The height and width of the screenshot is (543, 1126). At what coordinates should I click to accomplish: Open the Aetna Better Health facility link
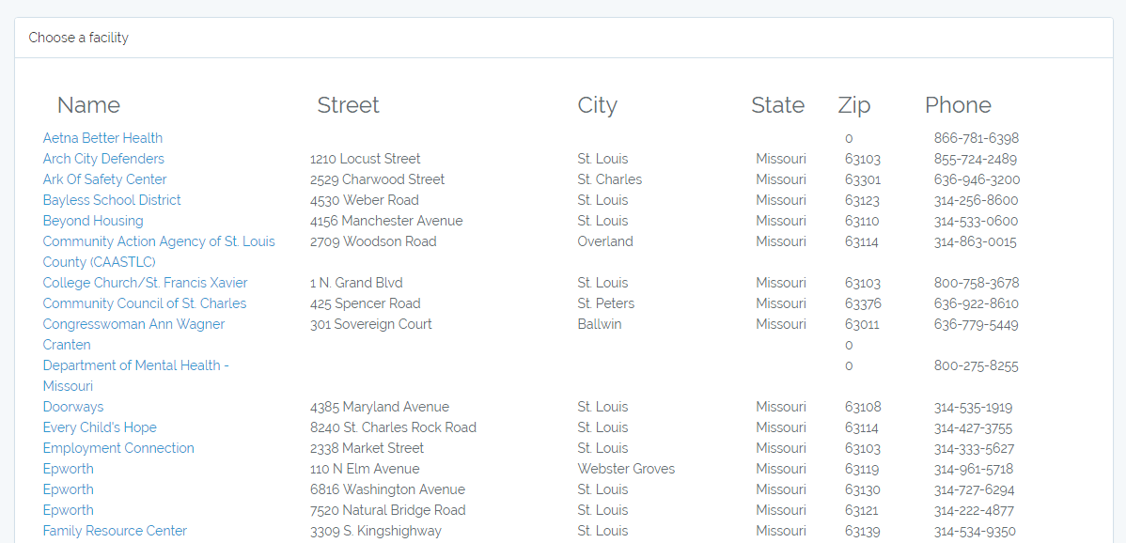click(x=102, y=138)
